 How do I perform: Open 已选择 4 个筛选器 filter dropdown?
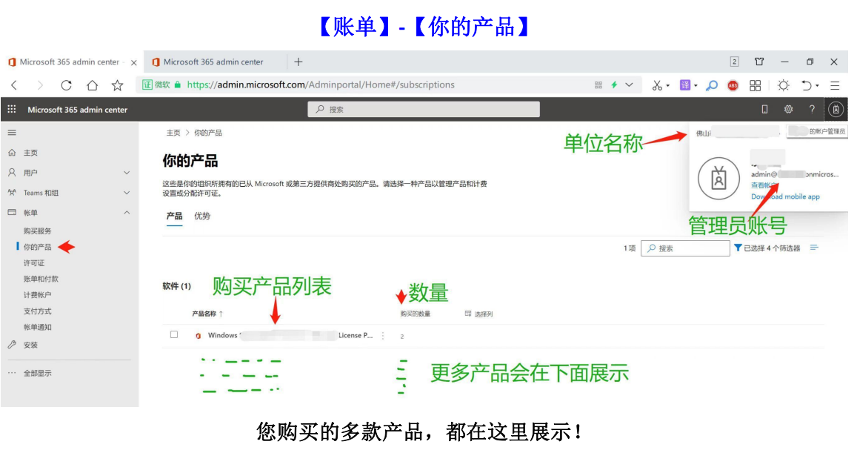[767, 248]
